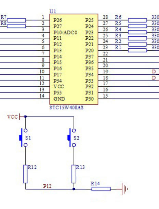Select the junction dot below R13
The height and width of the screenshot is (209, 159).
coord(74,189)
